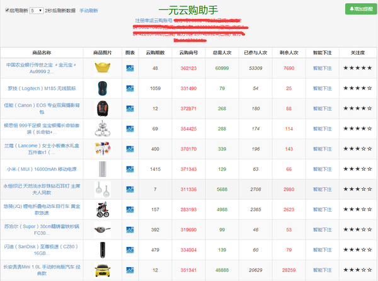Click 智能下注 for 永恒印记 row
Screen dimensions: 378x281
coord(323,190)
